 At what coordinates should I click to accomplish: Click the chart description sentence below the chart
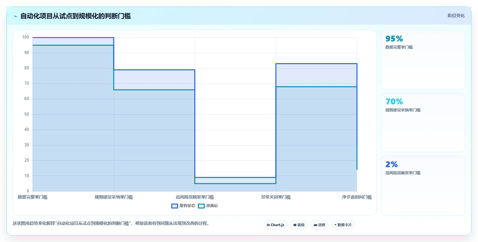pyautogui.click(x=111, y=223)
